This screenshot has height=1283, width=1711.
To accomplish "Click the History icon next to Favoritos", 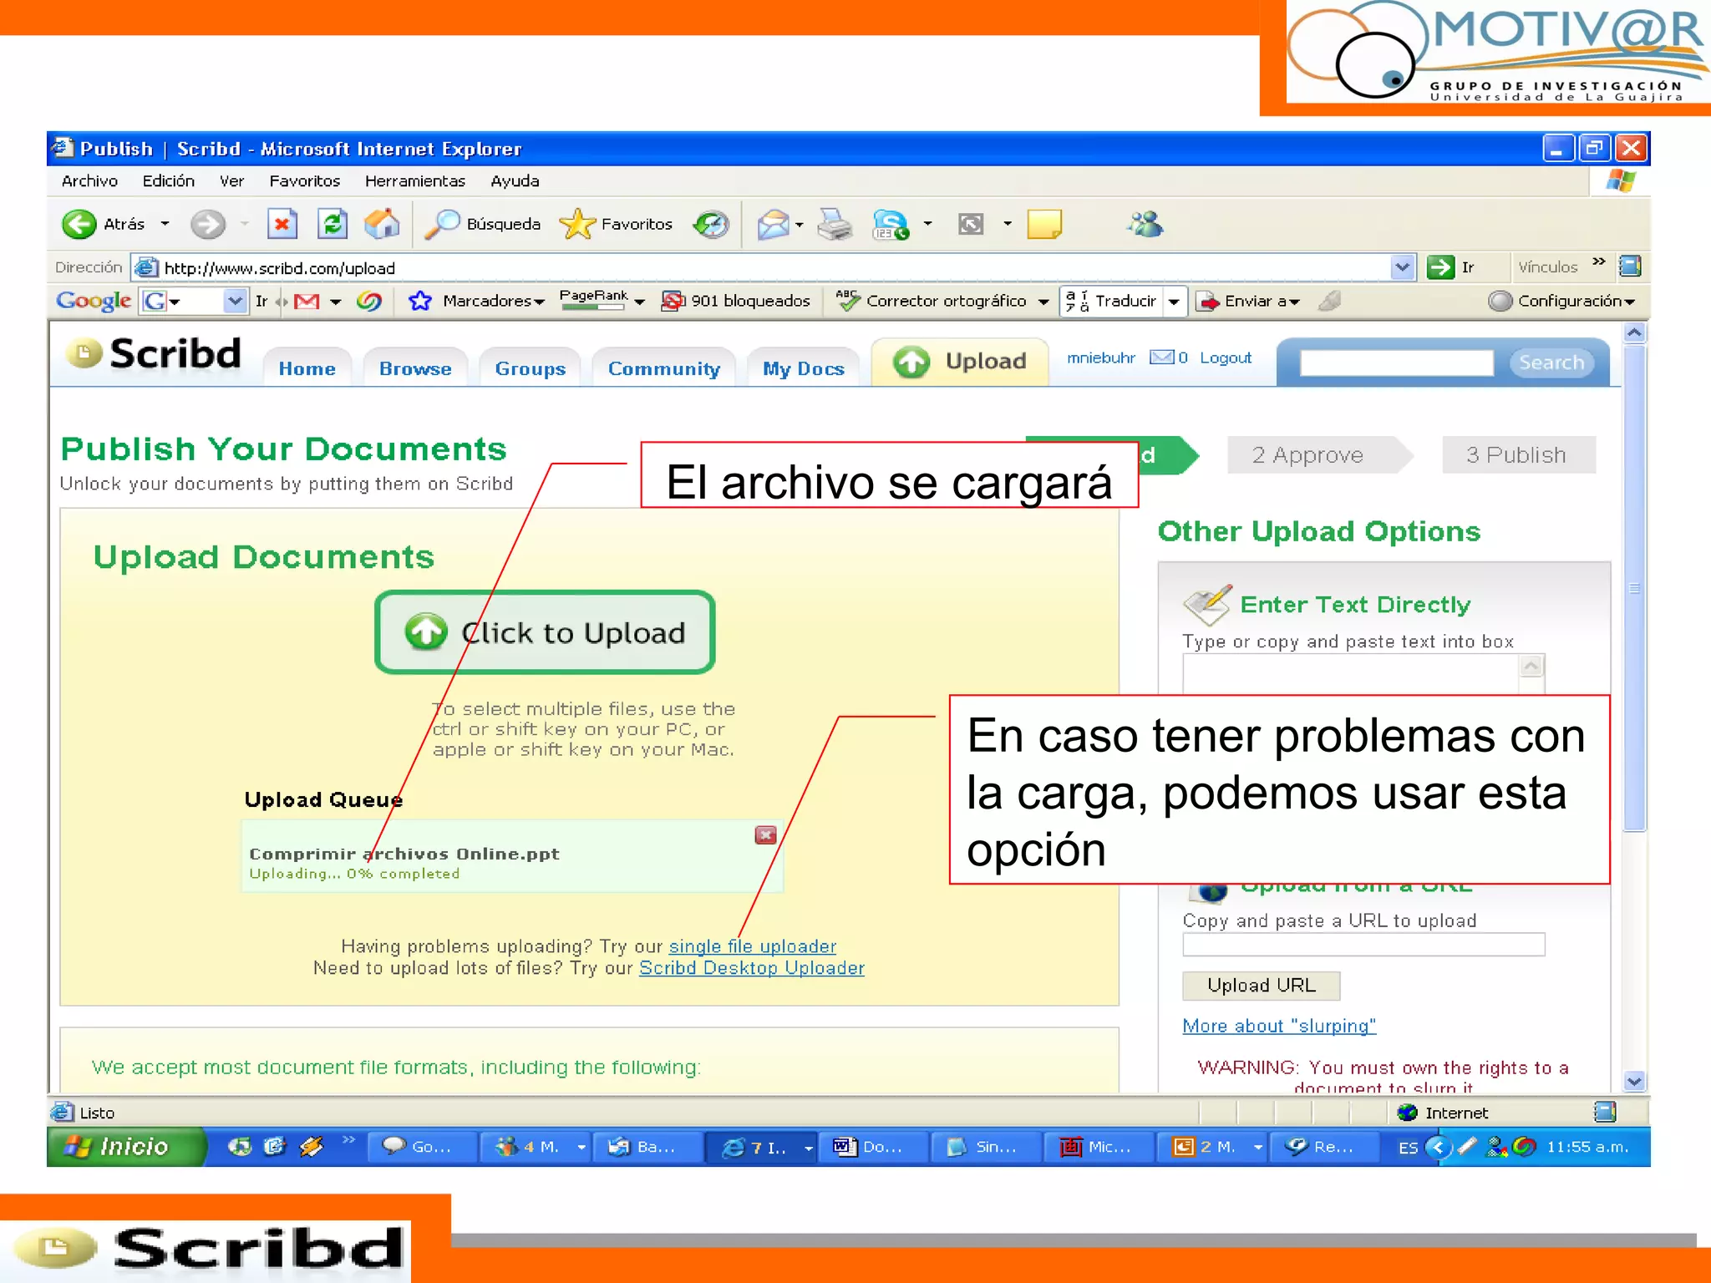I will [x=711, y=224].
